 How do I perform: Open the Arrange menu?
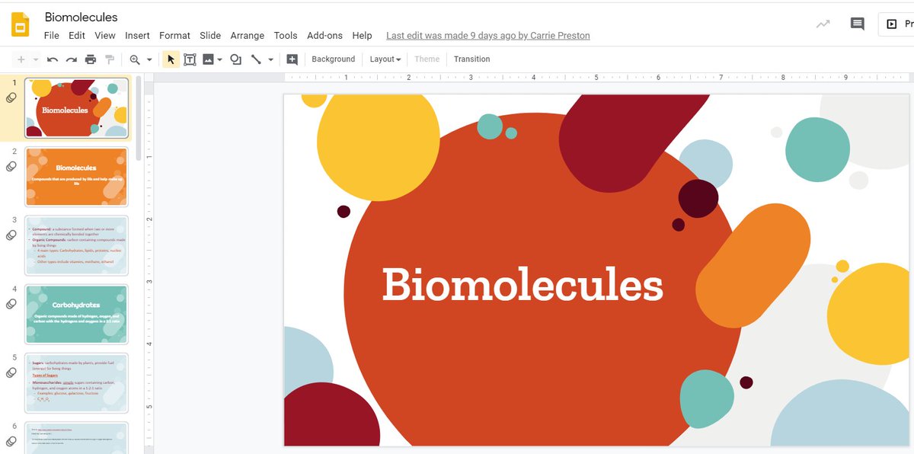(248, 36)
